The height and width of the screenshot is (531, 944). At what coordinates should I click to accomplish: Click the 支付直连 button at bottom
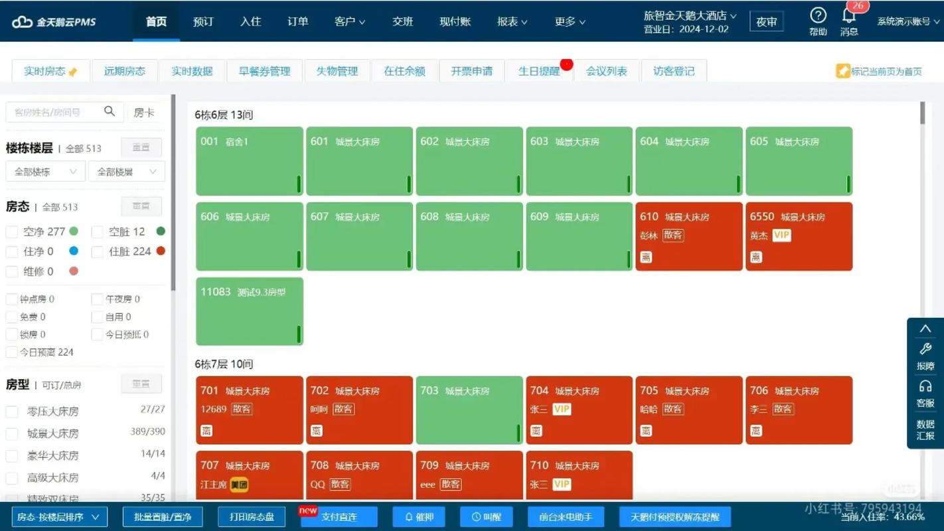pyautogui.click(x=339, y=517)
